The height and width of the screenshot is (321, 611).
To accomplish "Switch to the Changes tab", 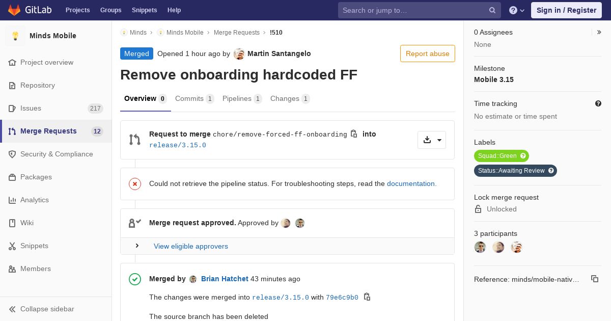I will coord(290,99).
